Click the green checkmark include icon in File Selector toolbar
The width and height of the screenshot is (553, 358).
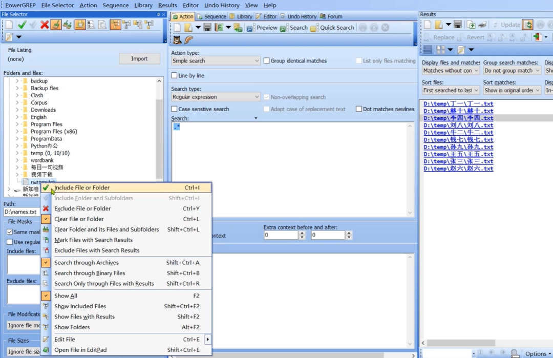tap(22, 25)
